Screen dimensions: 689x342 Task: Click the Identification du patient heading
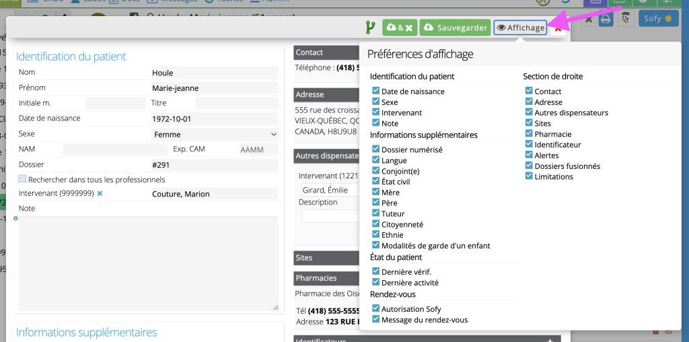[71, 57]
